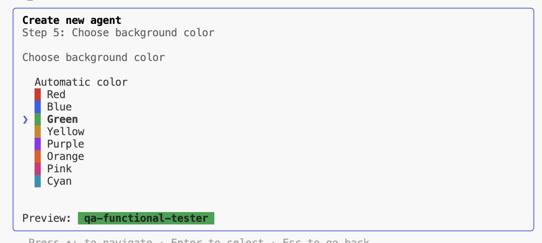Viewport: 542px width, 243px height.
Task: Click the Create new agent heading
Action: pyautogui.click(x=72, y=20)
